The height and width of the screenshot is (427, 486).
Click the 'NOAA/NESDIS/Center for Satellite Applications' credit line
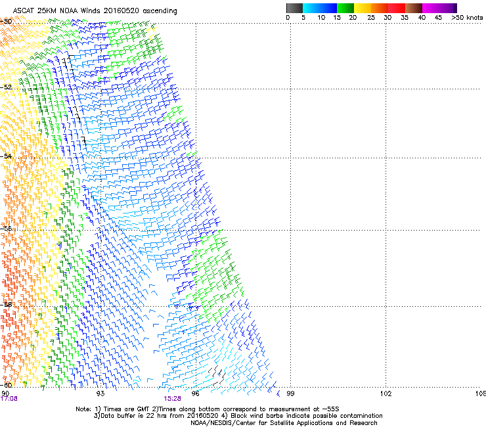pyautogui.click(x=284, y=423)
